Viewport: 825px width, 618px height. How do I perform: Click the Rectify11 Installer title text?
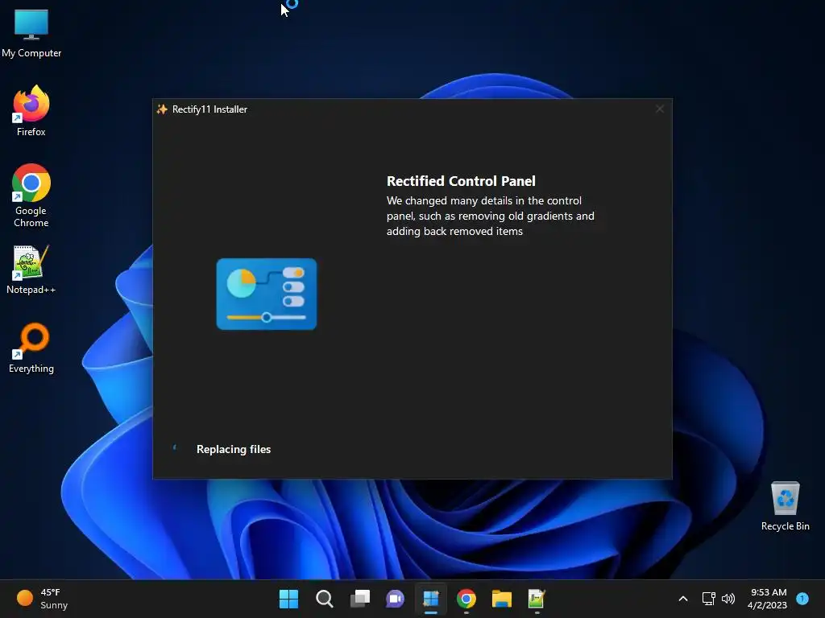click(210, 109)
